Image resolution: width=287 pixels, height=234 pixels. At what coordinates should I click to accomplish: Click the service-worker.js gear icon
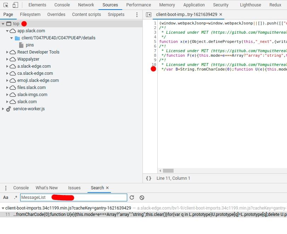pyautogui.click(x=8, y=109)
